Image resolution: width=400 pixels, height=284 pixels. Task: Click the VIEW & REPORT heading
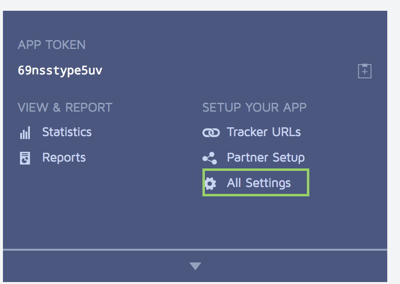[x=65, y=107]
